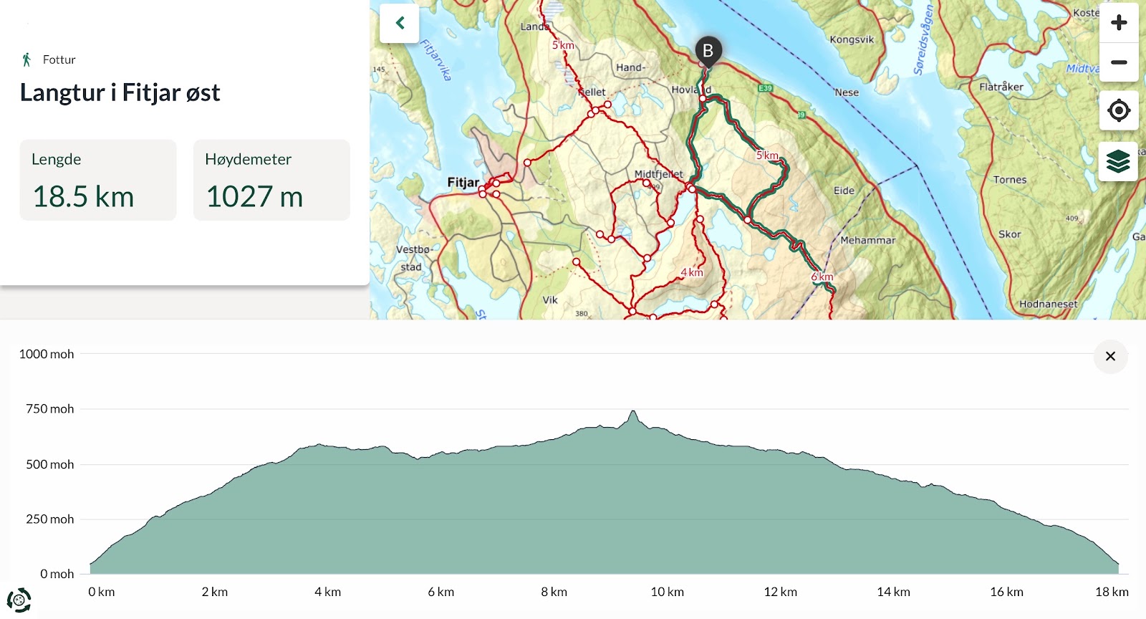Click the elevation peak on the profile
This screenshot has height=619, width=1146.
pyautogui.click(x=632, y=413)
